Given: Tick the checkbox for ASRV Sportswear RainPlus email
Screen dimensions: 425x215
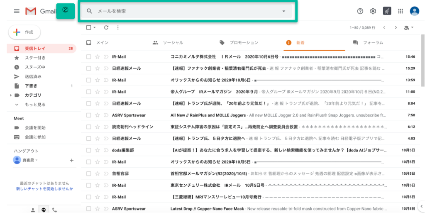Looking at the screenshot, I should pyautogui.click(x=88, y=115).
